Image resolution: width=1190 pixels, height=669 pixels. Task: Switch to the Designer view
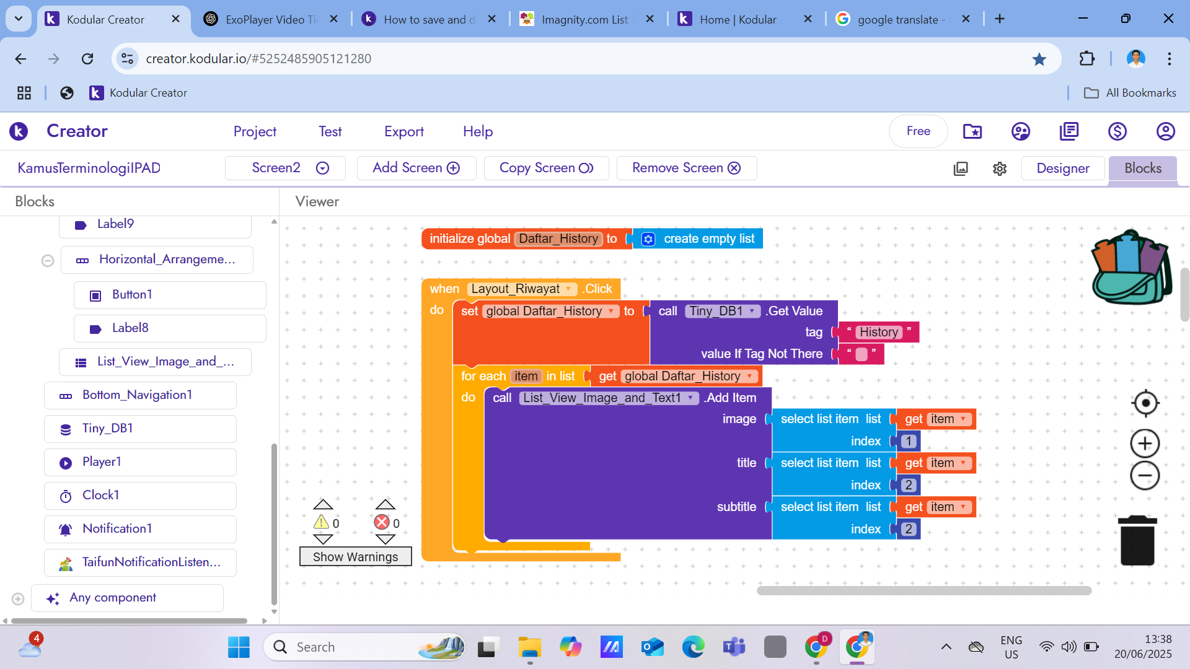coord(1063,168)
